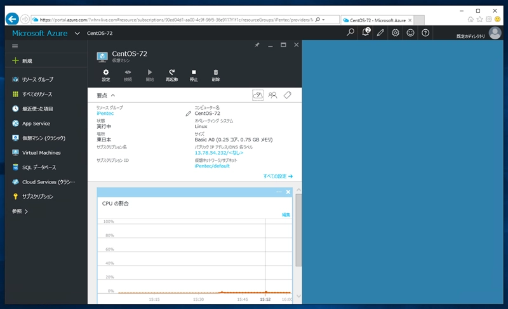508x309 pixels.
Task: Open the address bar search dropdown arrow
Action: (323, 20)
